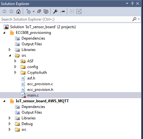
Task: Select the IoT_sensor_board_AWS_MQTT project
Action: [x=42, y=101]
